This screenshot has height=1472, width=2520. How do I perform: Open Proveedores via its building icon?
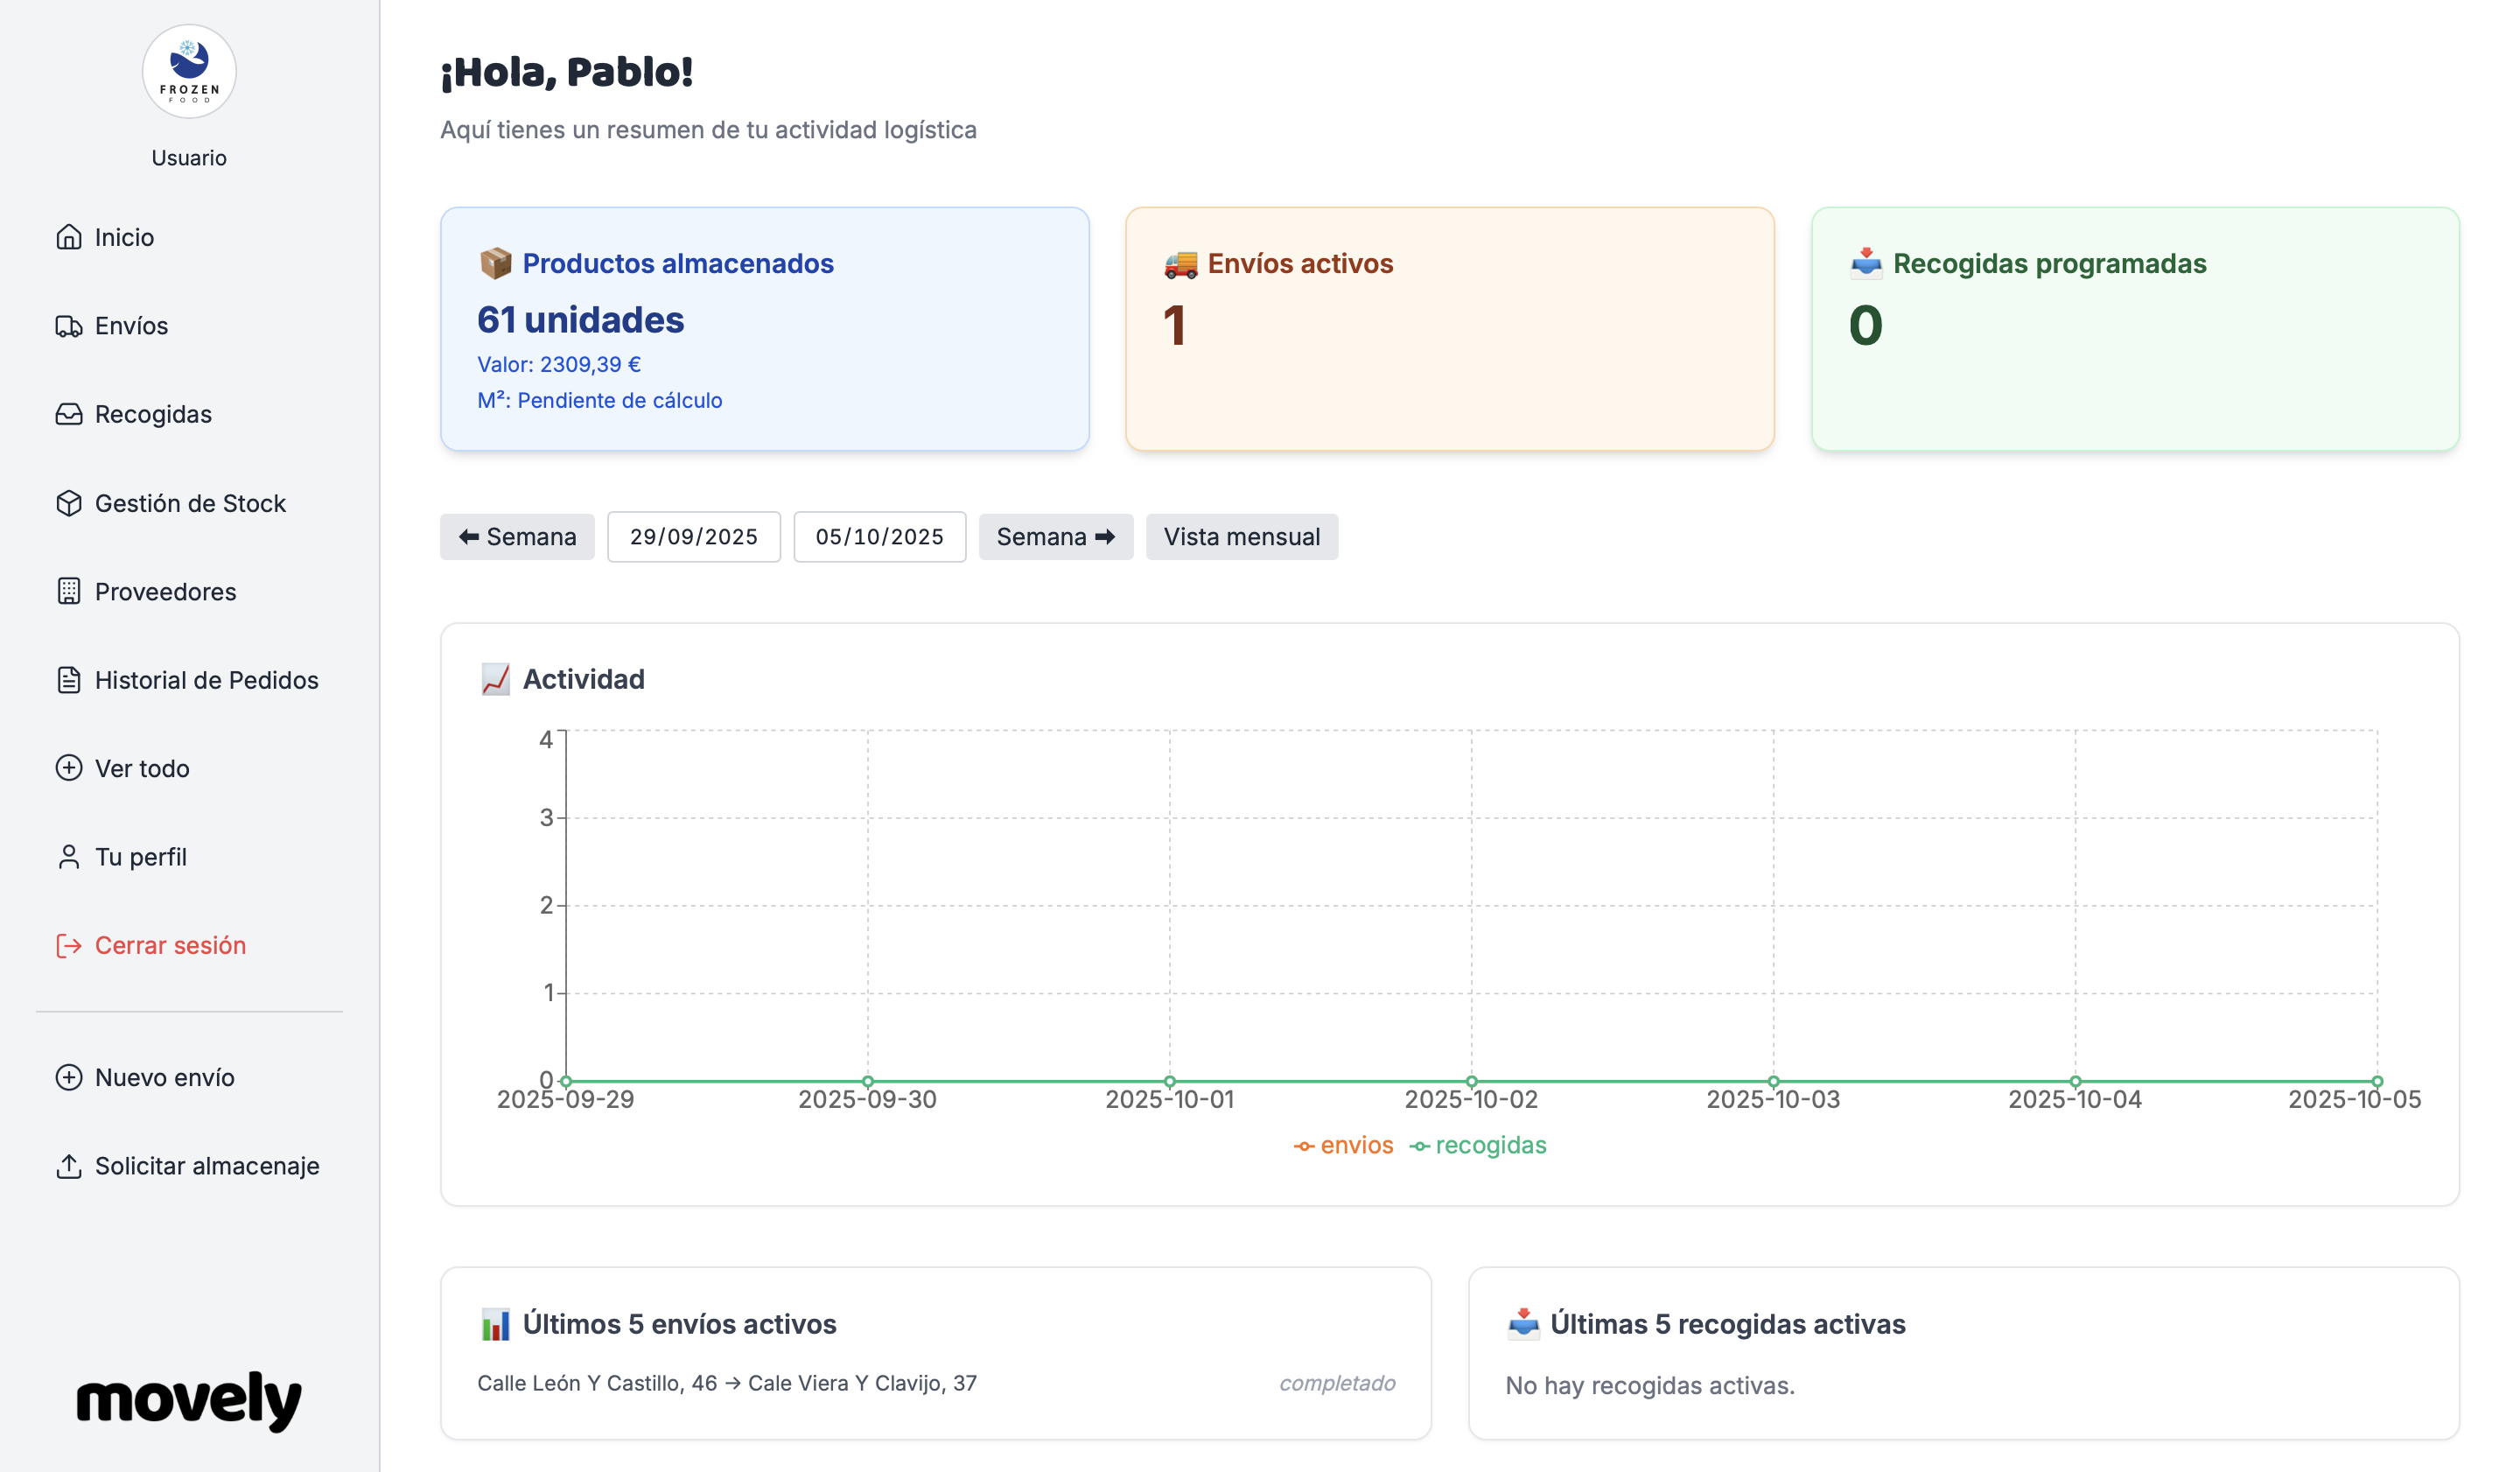(68, 591)
